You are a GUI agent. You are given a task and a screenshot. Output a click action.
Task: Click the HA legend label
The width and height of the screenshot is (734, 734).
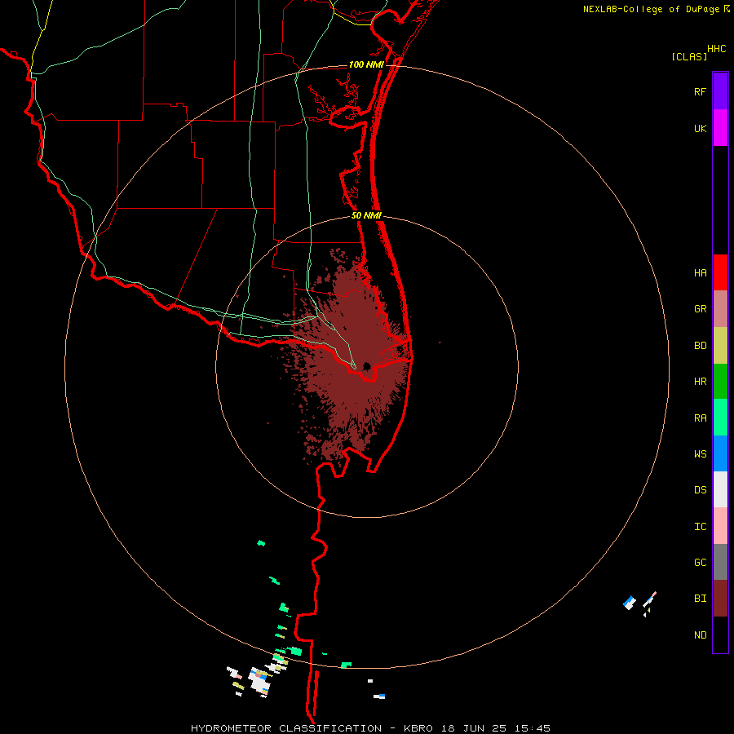[700, 273]
